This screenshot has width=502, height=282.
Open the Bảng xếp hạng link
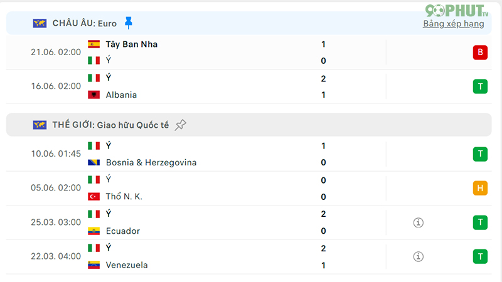(x=453, y=24)
